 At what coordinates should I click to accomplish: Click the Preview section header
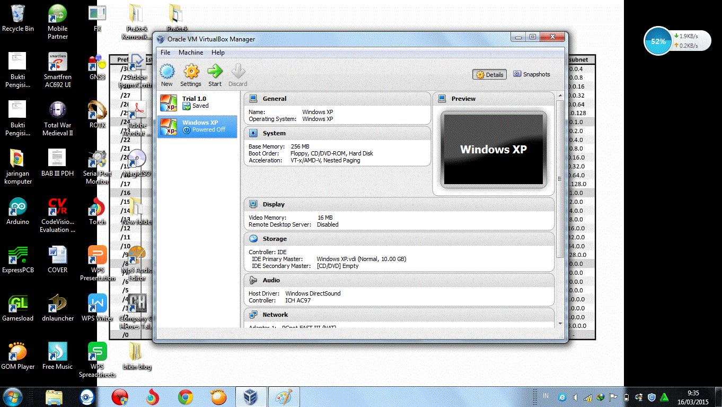click(x=494, y=99)
